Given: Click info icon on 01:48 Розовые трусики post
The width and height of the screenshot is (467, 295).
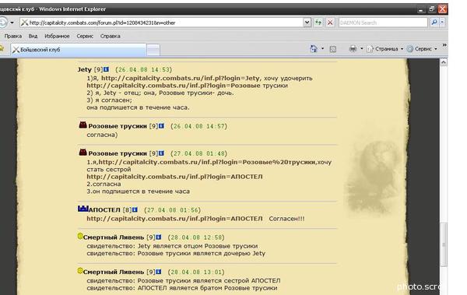Looking at the screenshot, I should (161, 153).
